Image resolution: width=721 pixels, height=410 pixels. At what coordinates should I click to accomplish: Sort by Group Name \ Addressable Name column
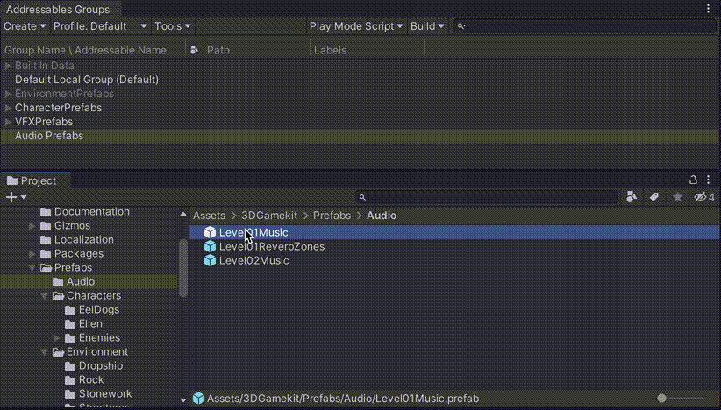click(x=86, y=50)
